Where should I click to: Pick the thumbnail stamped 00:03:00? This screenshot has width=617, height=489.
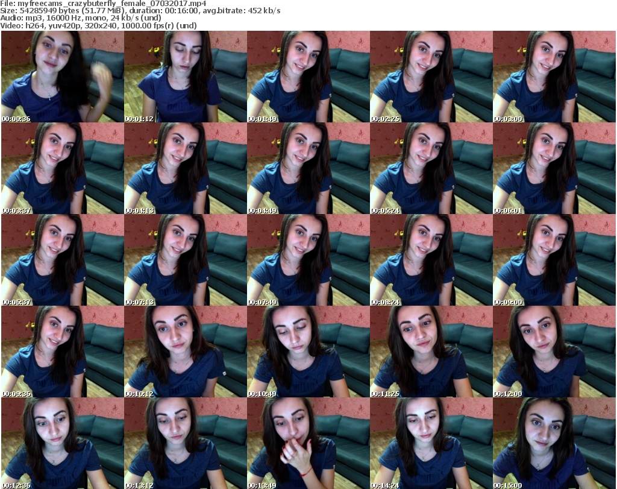(554, 77)
